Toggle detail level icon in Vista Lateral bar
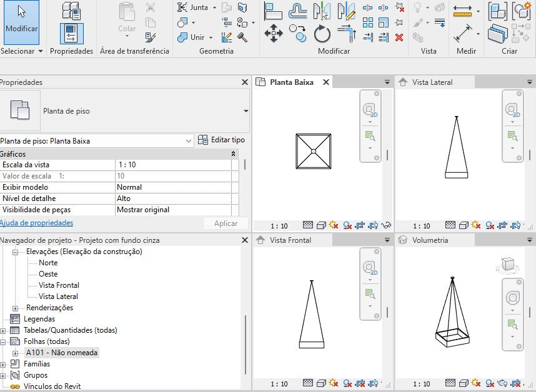 pyautogui.click(x=450, y=225)
